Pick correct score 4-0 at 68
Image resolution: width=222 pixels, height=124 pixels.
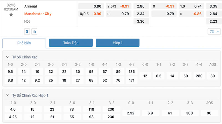point(91,80)
